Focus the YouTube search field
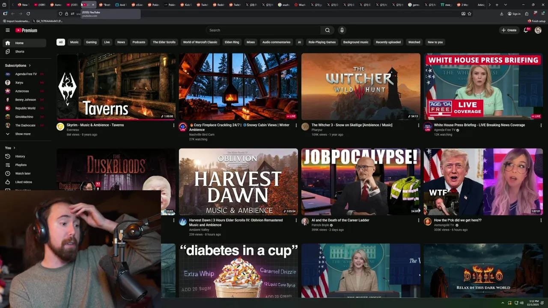 click(264, 30)
